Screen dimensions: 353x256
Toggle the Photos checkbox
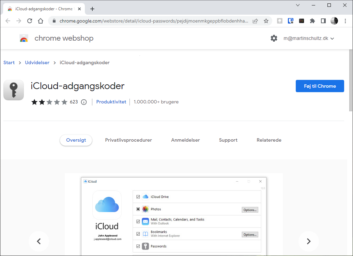point(138,209)
